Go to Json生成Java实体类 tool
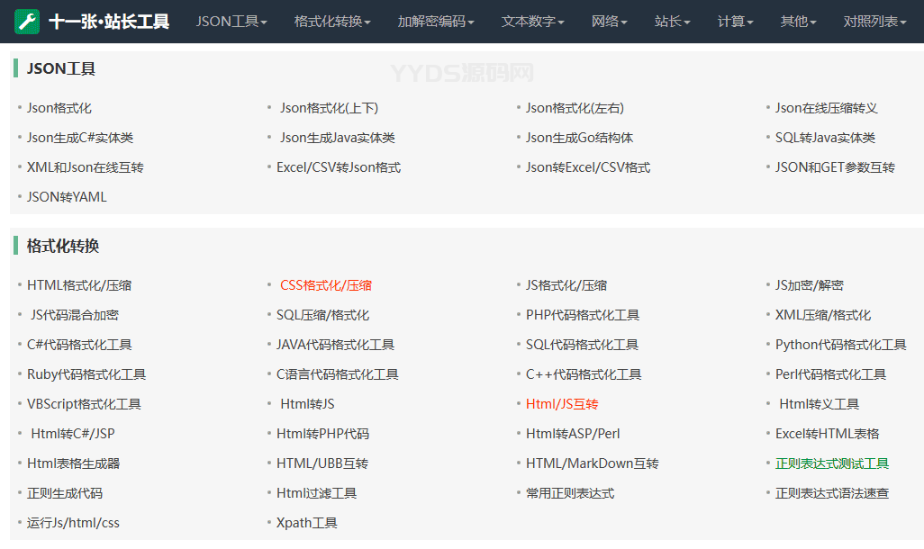The height and width of the screenshot is (549, 924). pyautogui.click(x=338, y=138)
